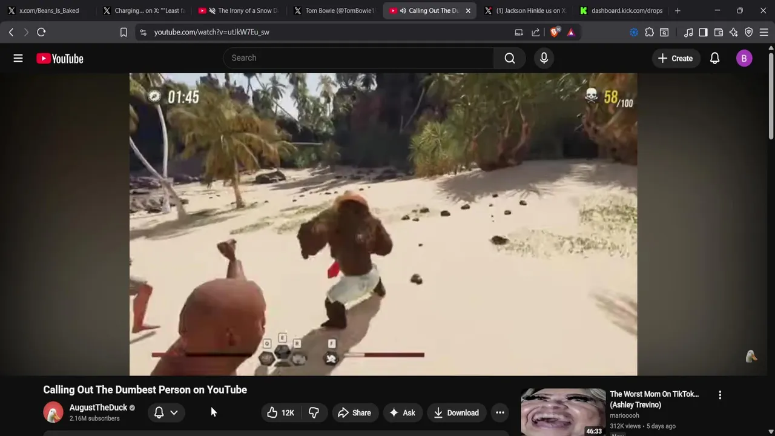Open a new browser tab
Image resolution: width=775 pixels, height=436 pixels.
[678, 10]
